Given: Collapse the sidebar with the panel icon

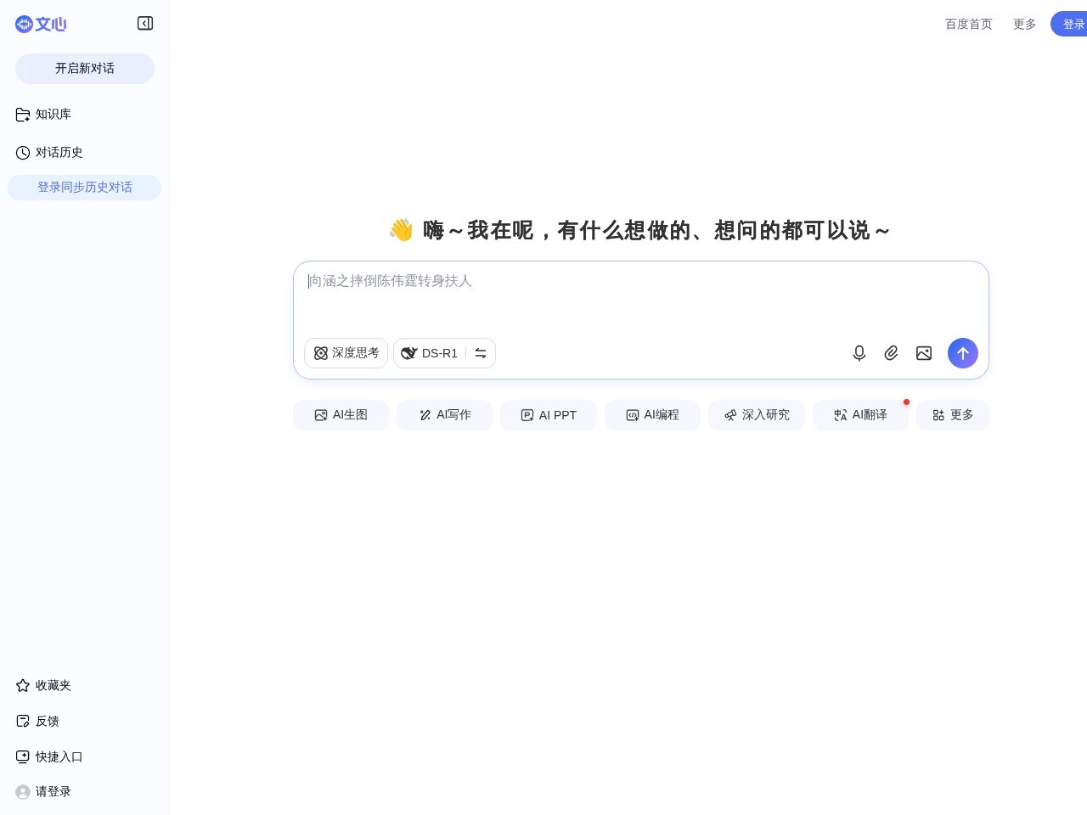Looking at the screenshot, I should pos(145,24).
